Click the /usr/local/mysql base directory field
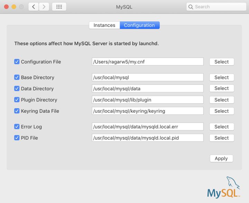This screenshot has height=203, width=249. tap(148, 77)
